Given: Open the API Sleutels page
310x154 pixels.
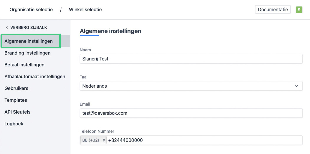Looking at the screenshot, I should point(17,112).
